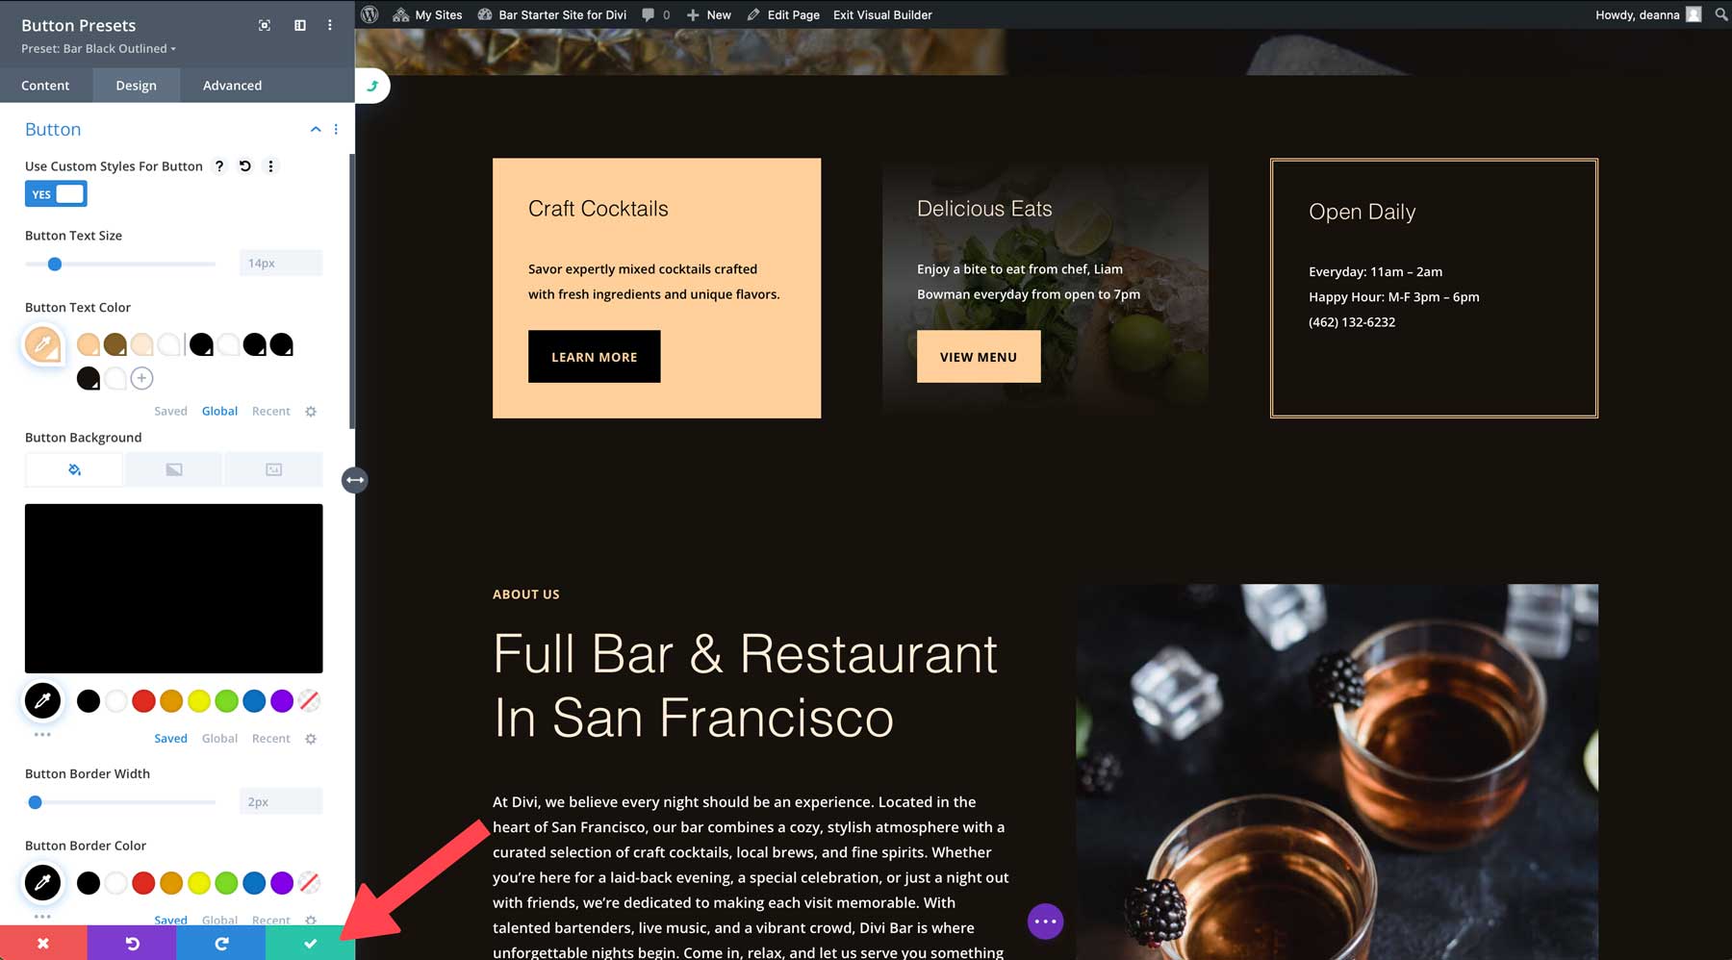Open Button section options via three-dot menu
This screenshot has height=960, width=1732.
coord(335,128)
